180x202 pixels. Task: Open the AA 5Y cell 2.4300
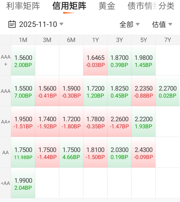[x=143, y=153]
